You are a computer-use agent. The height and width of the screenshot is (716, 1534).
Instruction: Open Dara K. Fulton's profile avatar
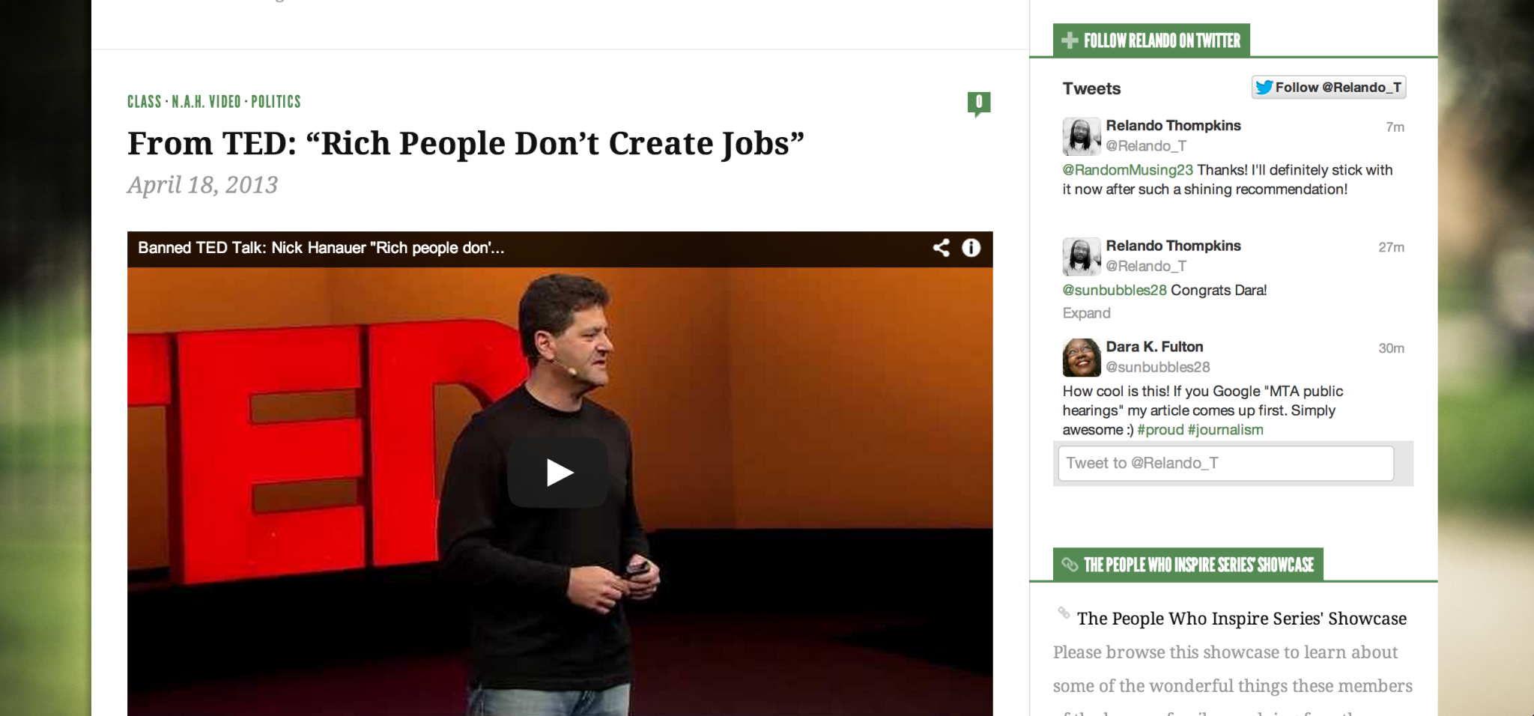click(x=1081, y=357)
